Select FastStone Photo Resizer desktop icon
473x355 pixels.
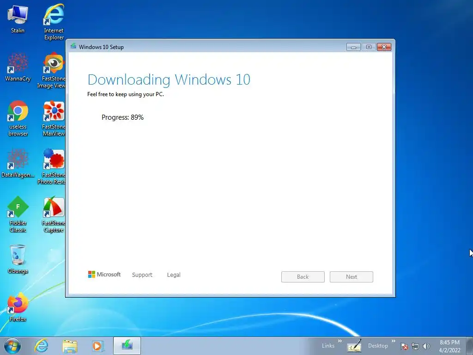click(x=51, y=166)
